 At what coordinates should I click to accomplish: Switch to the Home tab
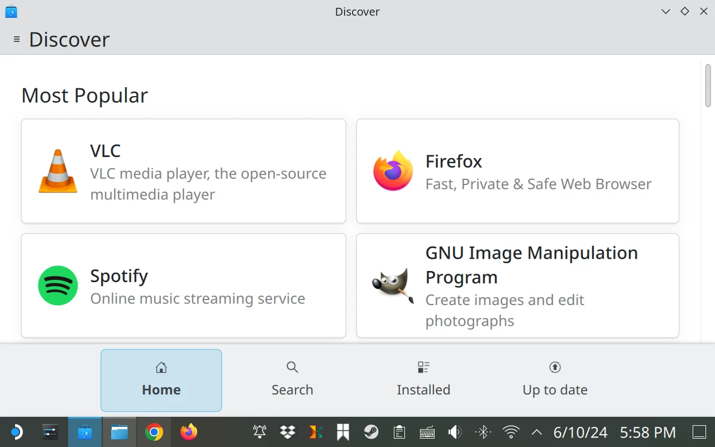tap(161, 381)
